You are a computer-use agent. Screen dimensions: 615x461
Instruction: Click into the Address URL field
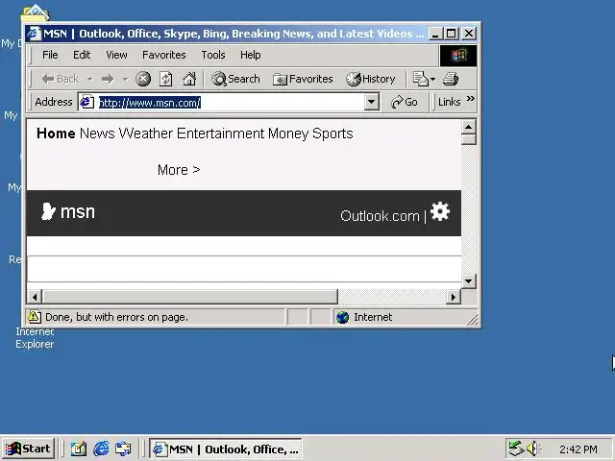[x=231, y=103]
